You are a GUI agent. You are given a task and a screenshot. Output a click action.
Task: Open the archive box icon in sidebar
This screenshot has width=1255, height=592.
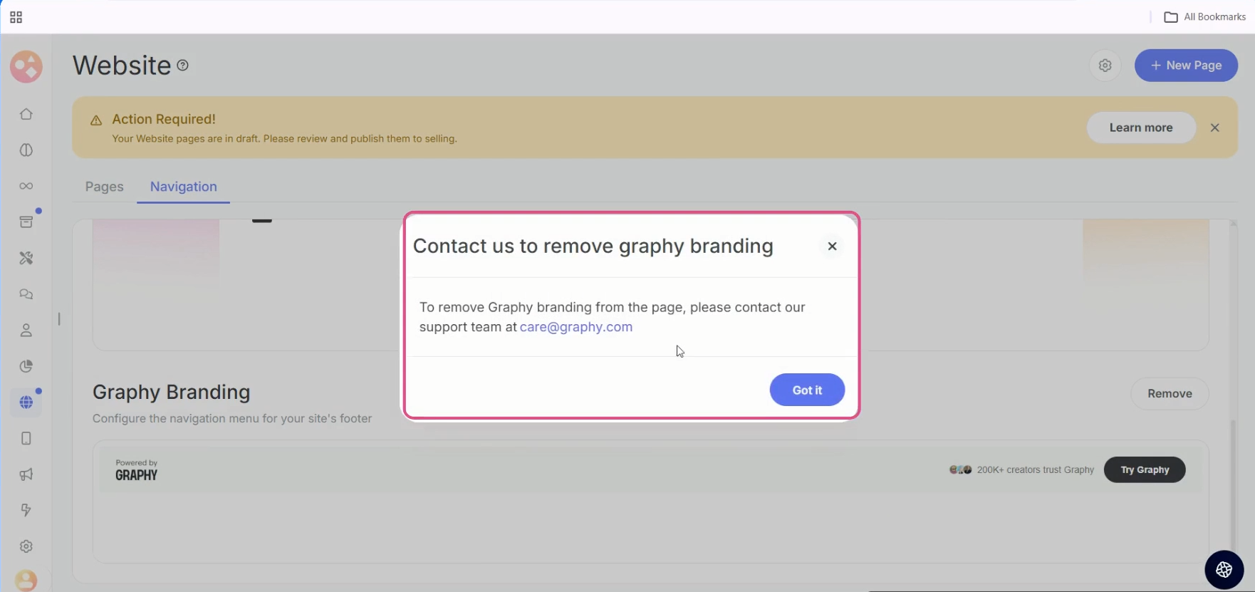[x=26, y=222]
